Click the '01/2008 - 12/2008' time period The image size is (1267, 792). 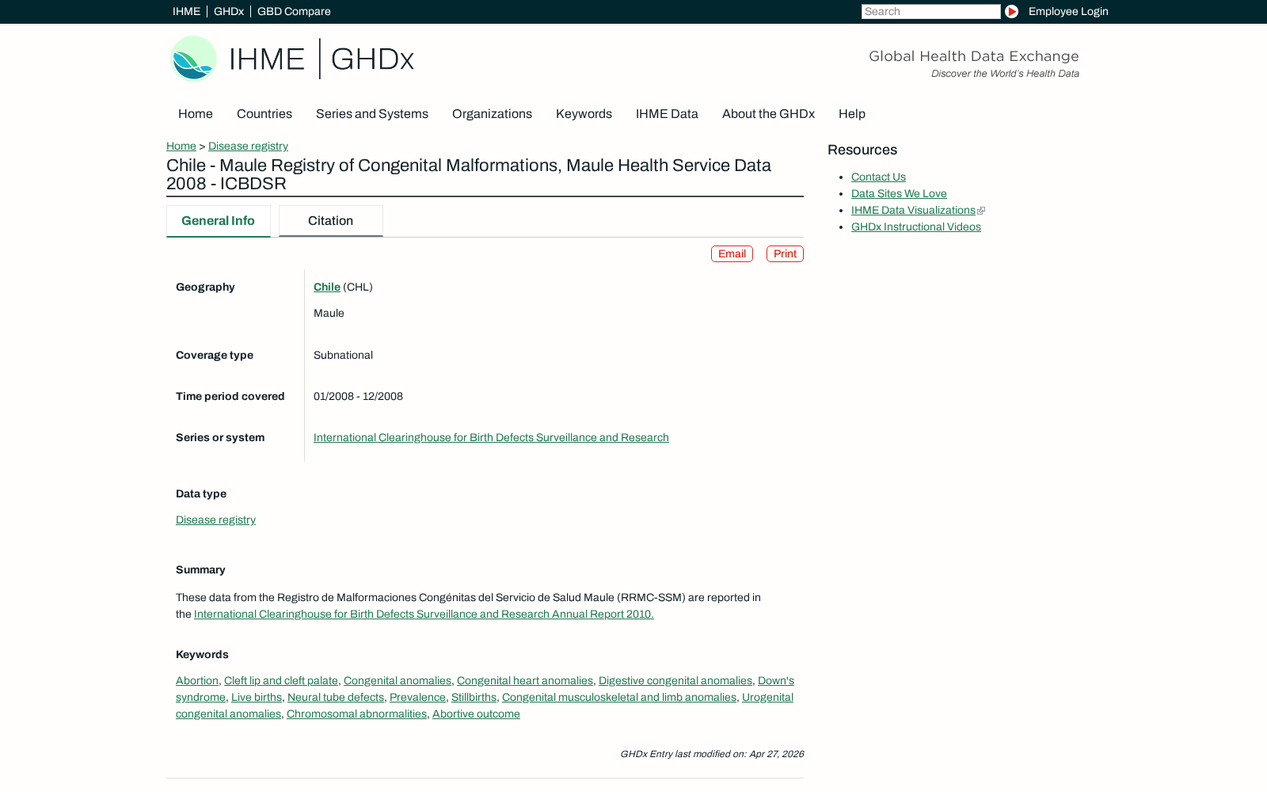[x=358, y=396]
